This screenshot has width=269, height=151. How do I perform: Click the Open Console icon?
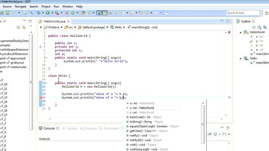pyautogui.click(x=224, y=134)
